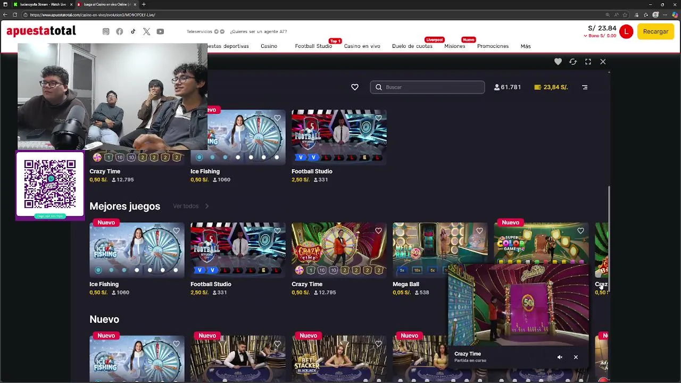This screenshot has width=681, height=383.
Task: Click the browser back arrow
Action: pos(6,15)
